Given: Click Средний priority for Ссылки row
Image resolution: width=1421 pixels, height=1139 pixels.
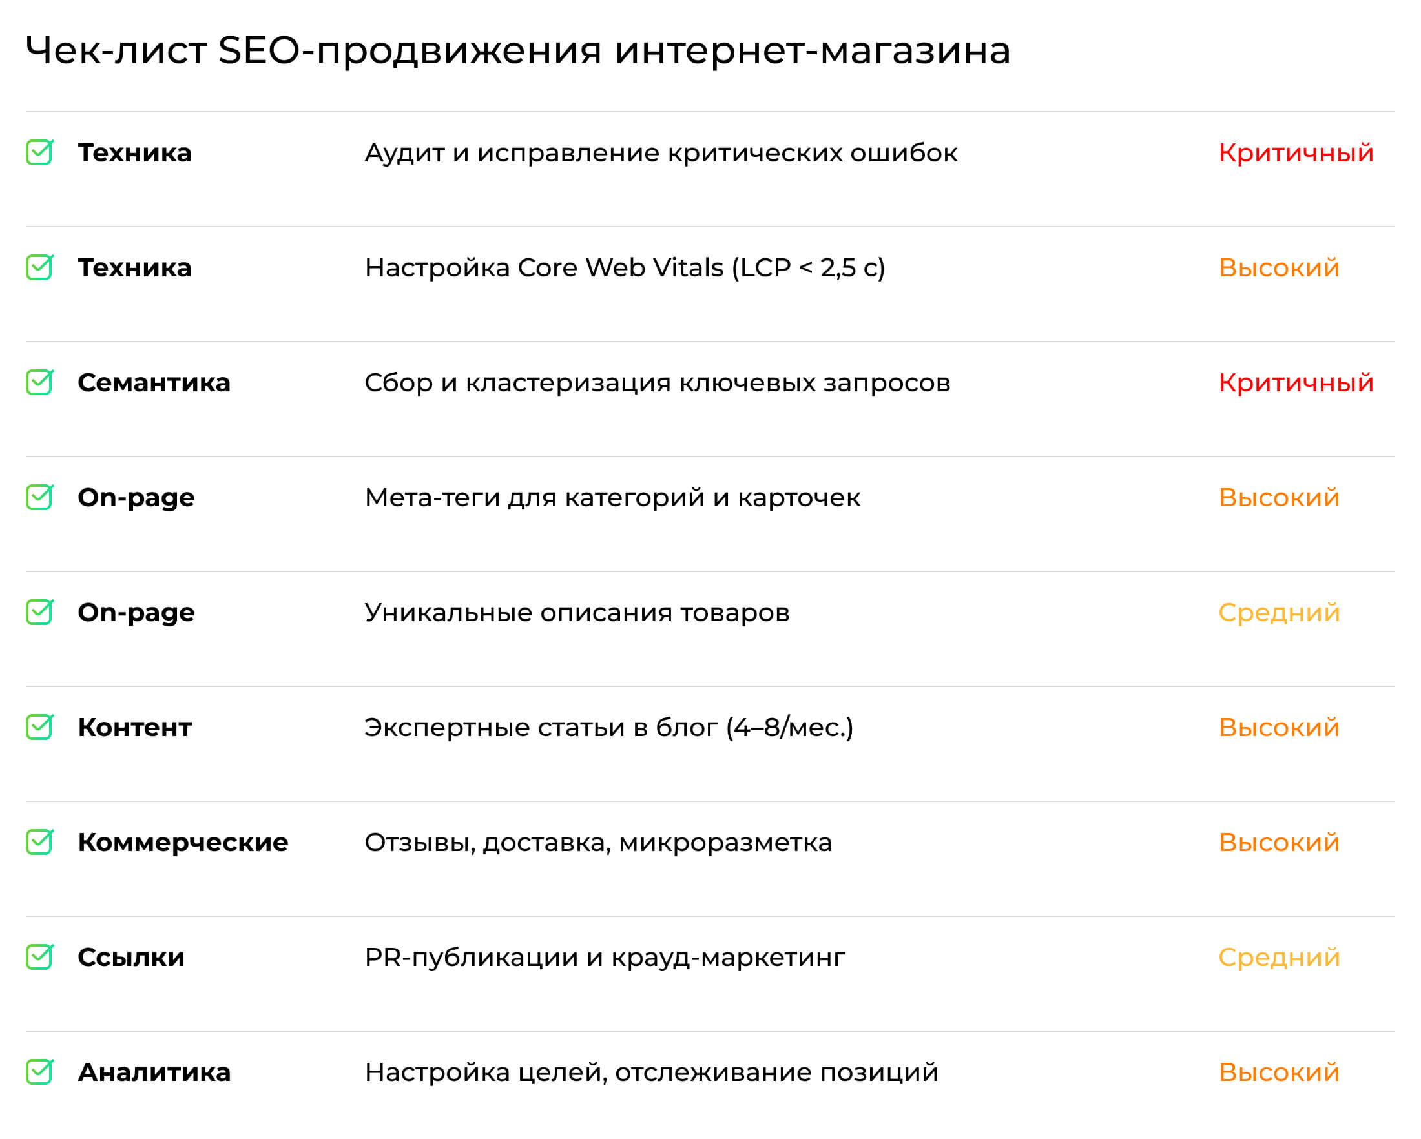Looking at the screenshot, I should click(x=1279, y=957).
